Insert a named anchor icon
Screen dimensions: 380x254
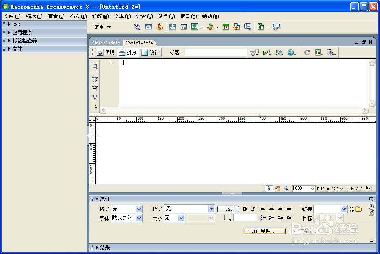160,27
